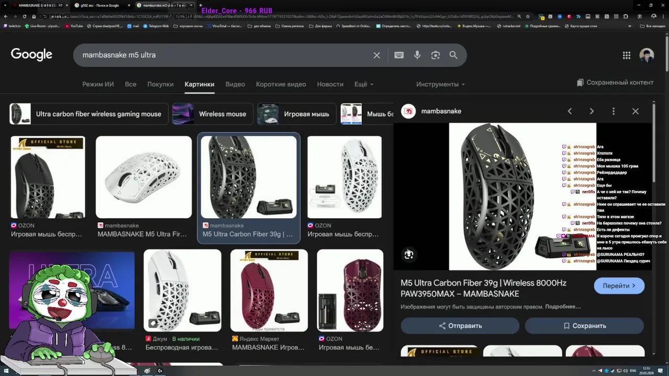The width and height of the screenshot is (669, 376).
Task: Start voice search with microphone icon
Action: pyautogui.click(x=417, y=55)
